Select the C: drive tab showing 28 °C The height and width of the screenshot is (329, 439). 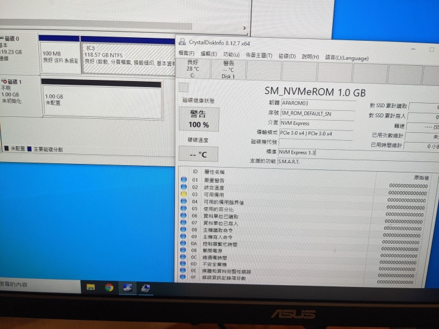193,68
